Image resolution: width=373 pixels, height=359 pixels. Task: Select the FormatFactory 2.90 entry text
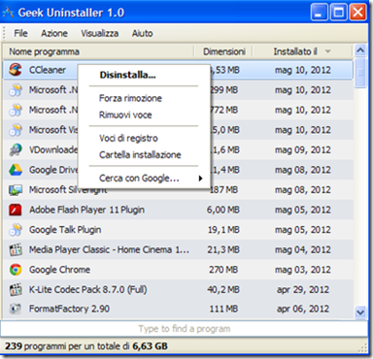click(69, 309)
